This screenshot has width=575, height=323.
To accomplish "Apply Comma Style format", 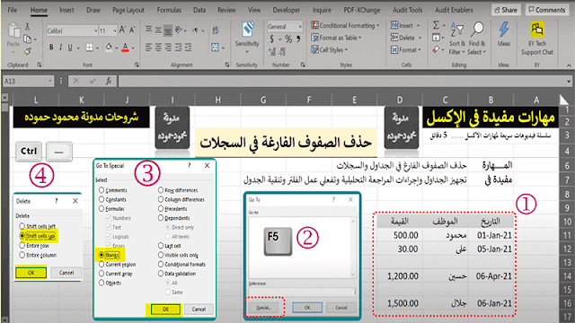I will [298, 39].
